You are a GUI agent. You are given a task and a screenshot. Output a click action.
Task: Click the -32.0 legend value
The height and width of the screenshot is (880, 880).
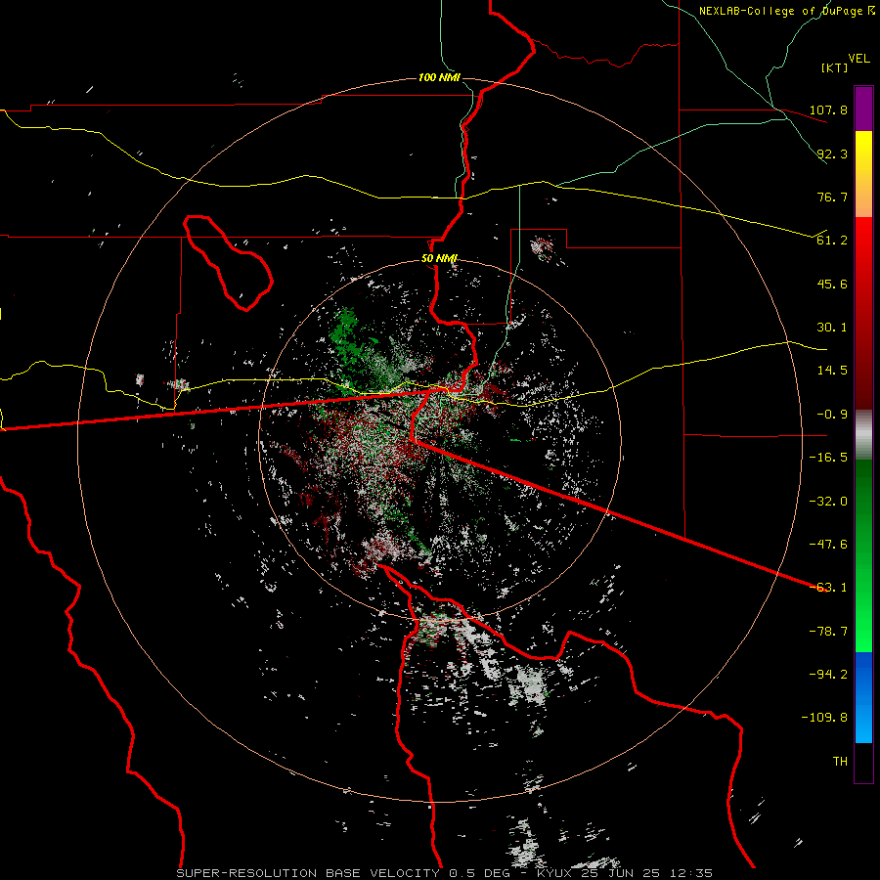(828, 502)
